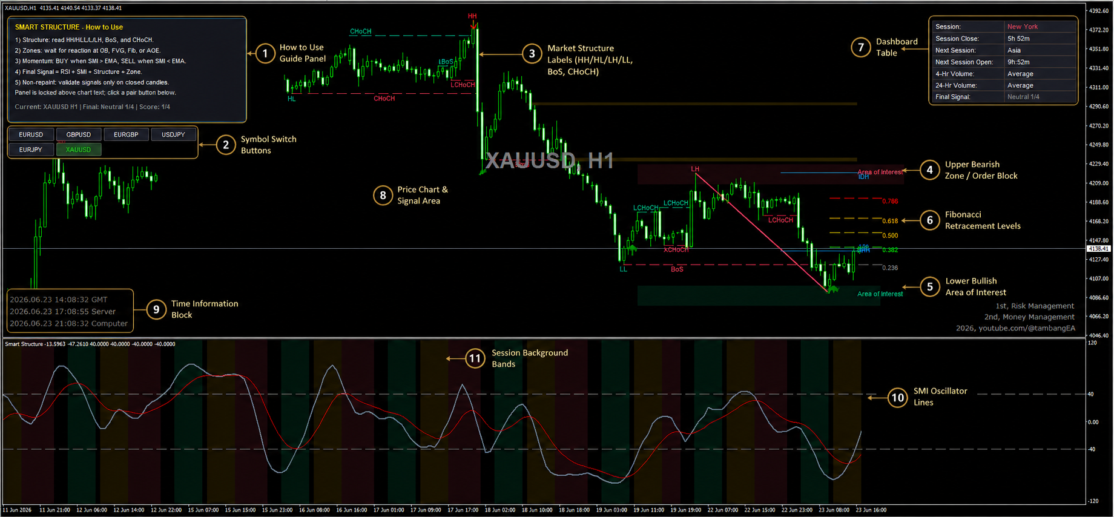Click the Final Signal row in dashboard
The width and height of the screenshot is (1114, 517).
coord(1004,97)
